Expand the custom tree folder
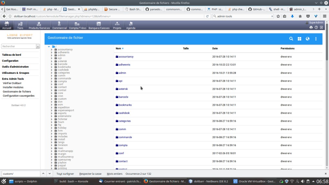The image size is (329, 185). (x=52, y=99)
